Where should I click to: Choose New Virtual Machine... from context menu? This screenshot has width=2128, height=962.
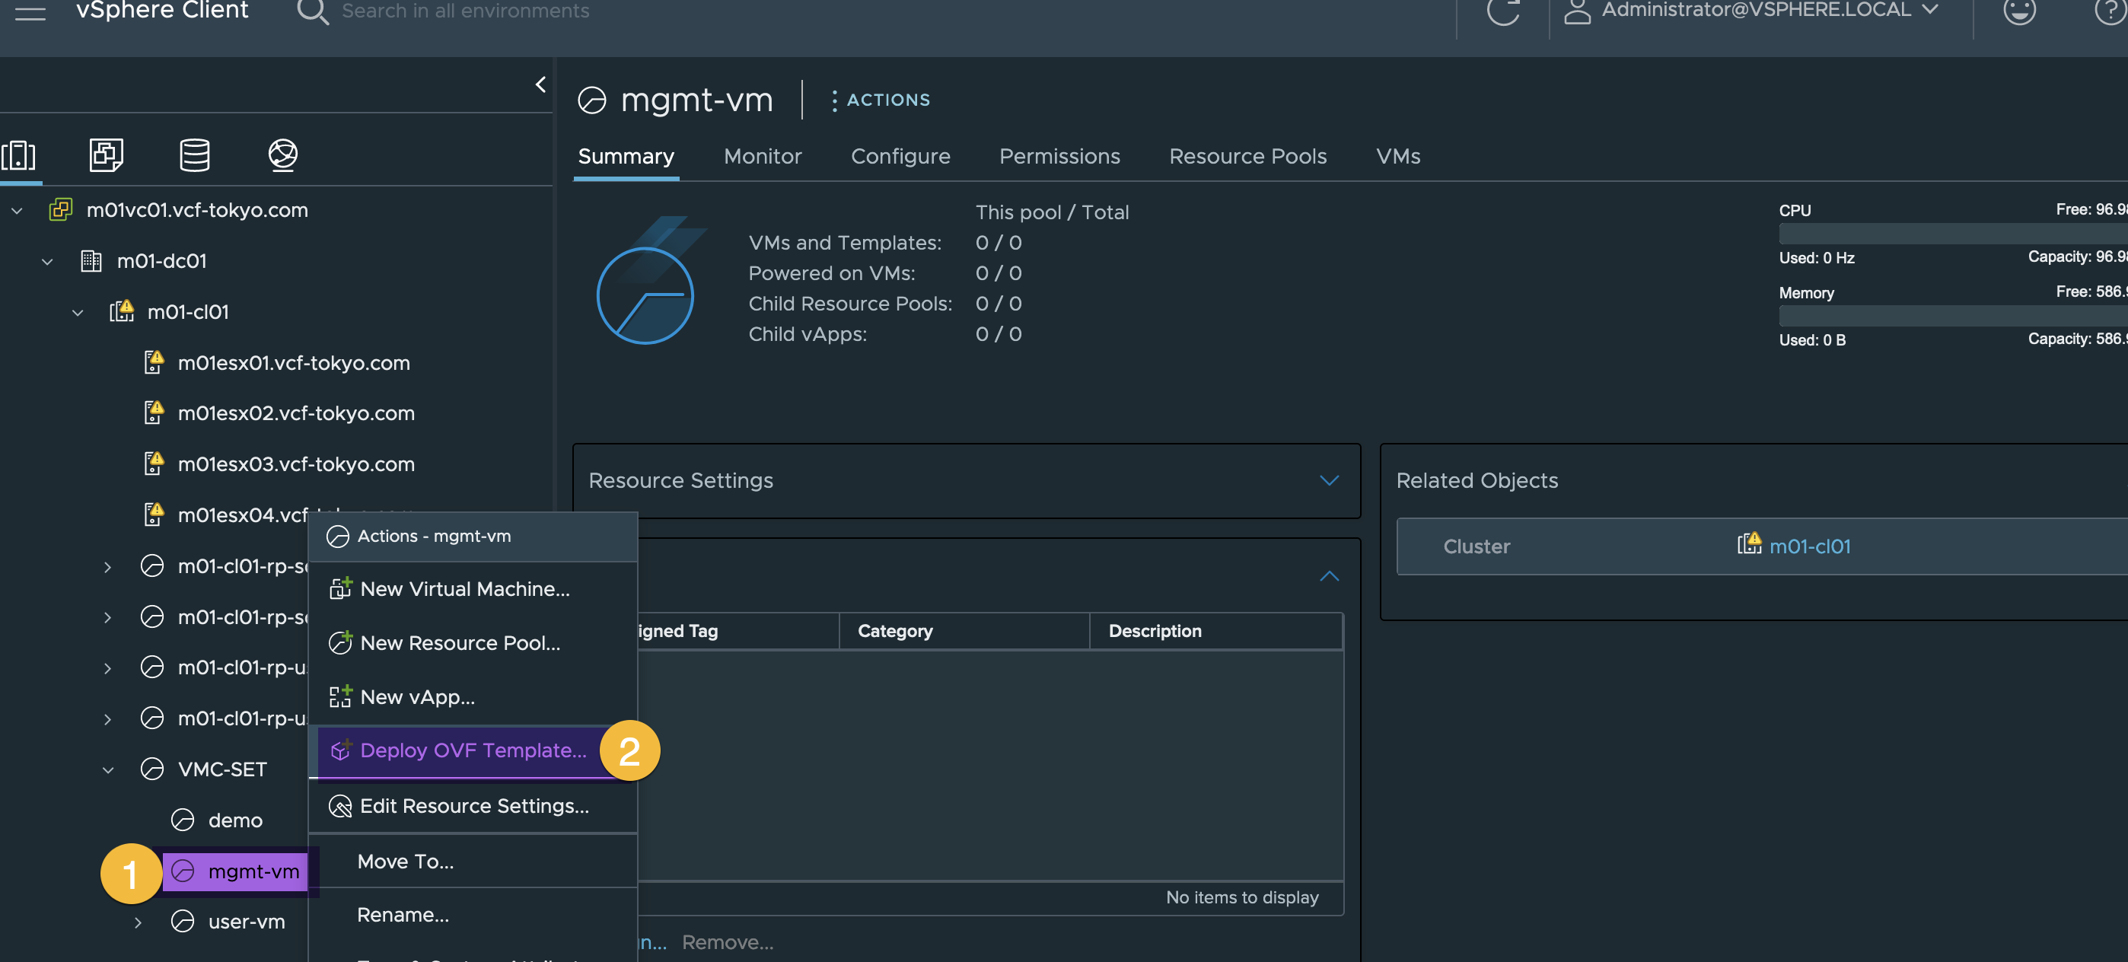(473, 589)
